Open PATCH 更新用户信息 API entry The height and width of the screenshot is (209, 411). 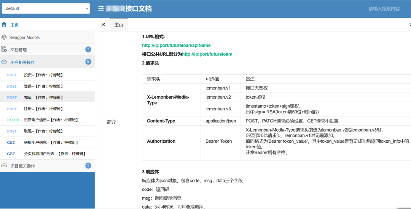point(47,120)
